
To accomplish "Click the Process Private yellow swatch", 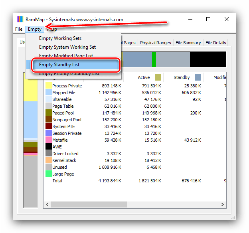I will [x=49, y=85].
